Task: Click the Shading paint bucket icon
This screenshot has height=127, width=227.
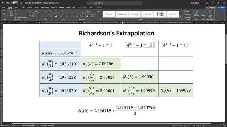Action: point(87,16)
